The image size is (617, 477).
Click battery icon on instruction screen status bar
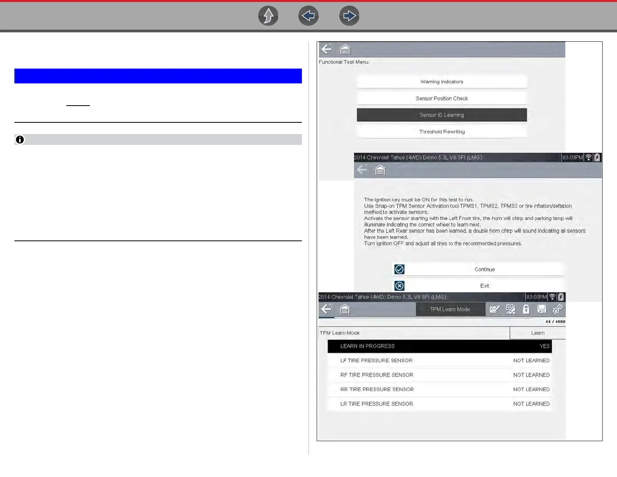click(x=597, y=157)
